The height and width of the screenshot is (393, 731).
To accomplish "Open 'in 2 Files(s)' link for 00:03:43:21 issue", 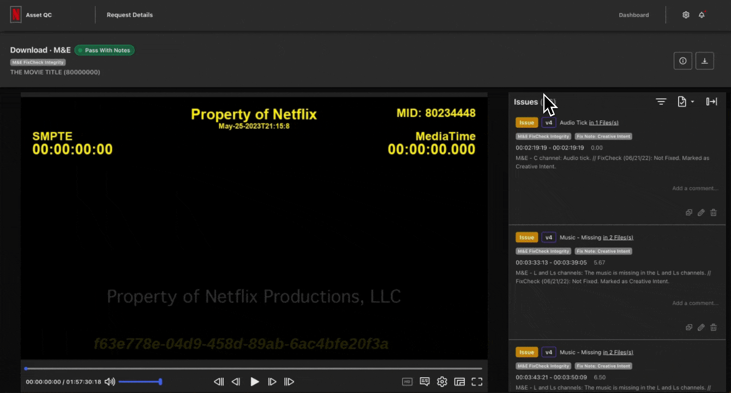I will coord(618,352).
